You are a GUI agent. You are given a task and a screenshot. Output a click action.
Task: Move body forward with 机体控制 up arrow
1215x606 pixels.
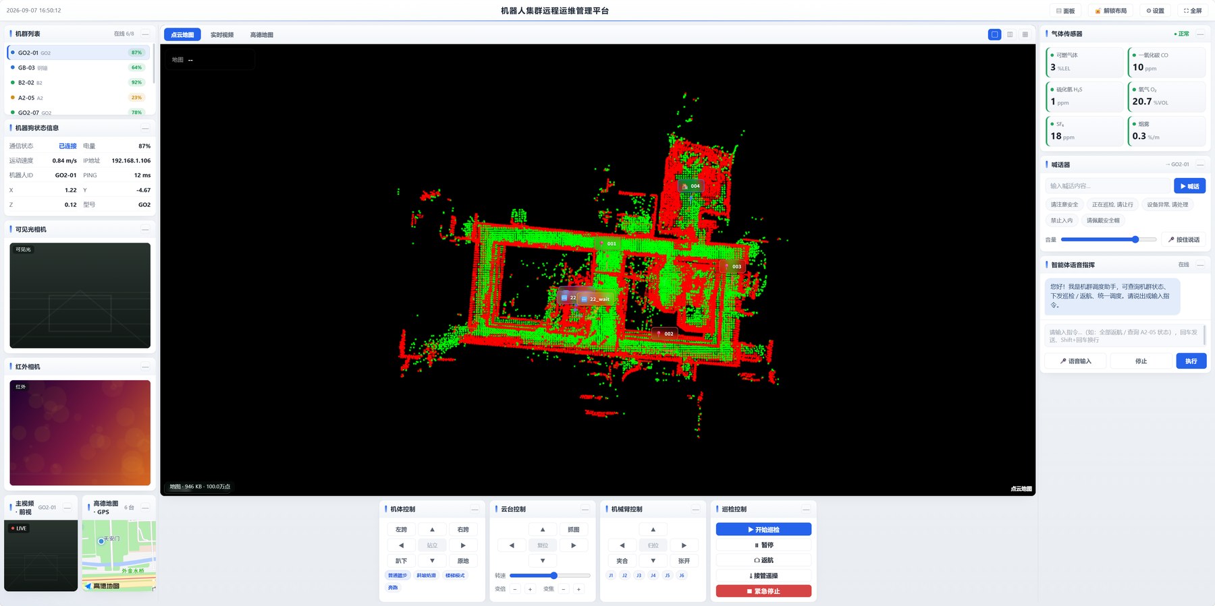pyautogui.click(x=432, y=530)
